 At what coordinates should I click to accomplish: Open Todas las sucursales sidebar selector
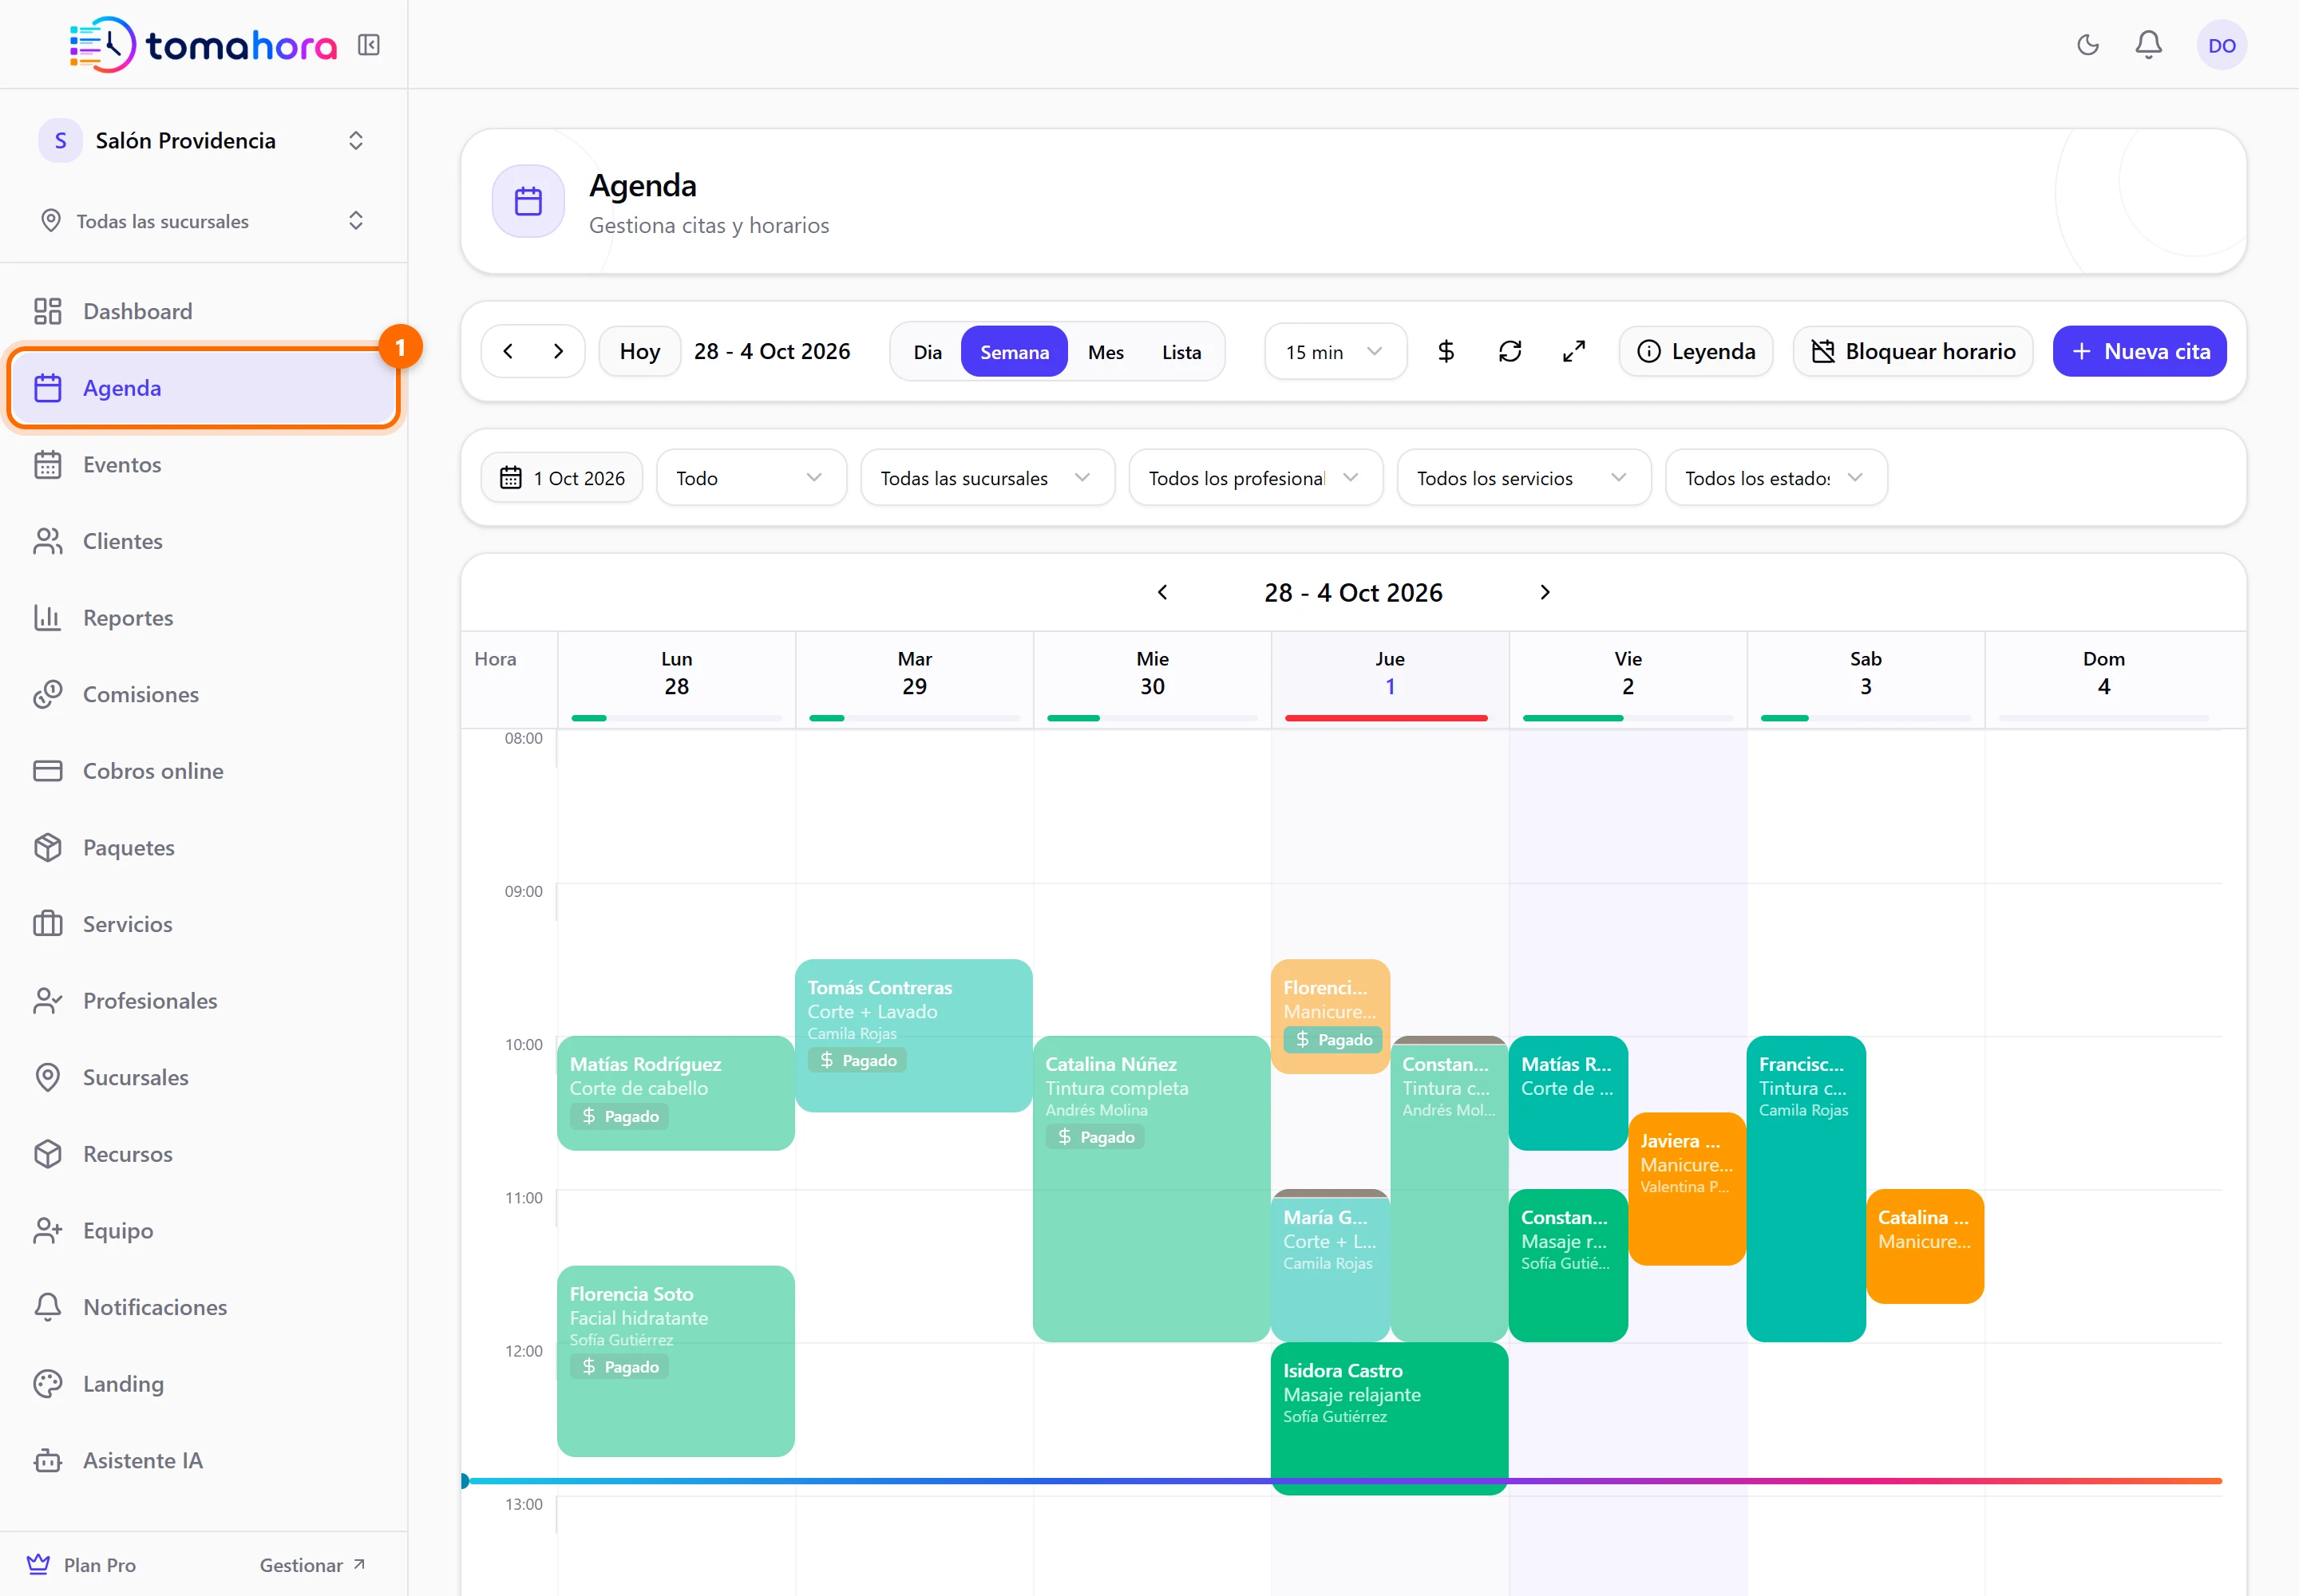(x=204, y=221)
